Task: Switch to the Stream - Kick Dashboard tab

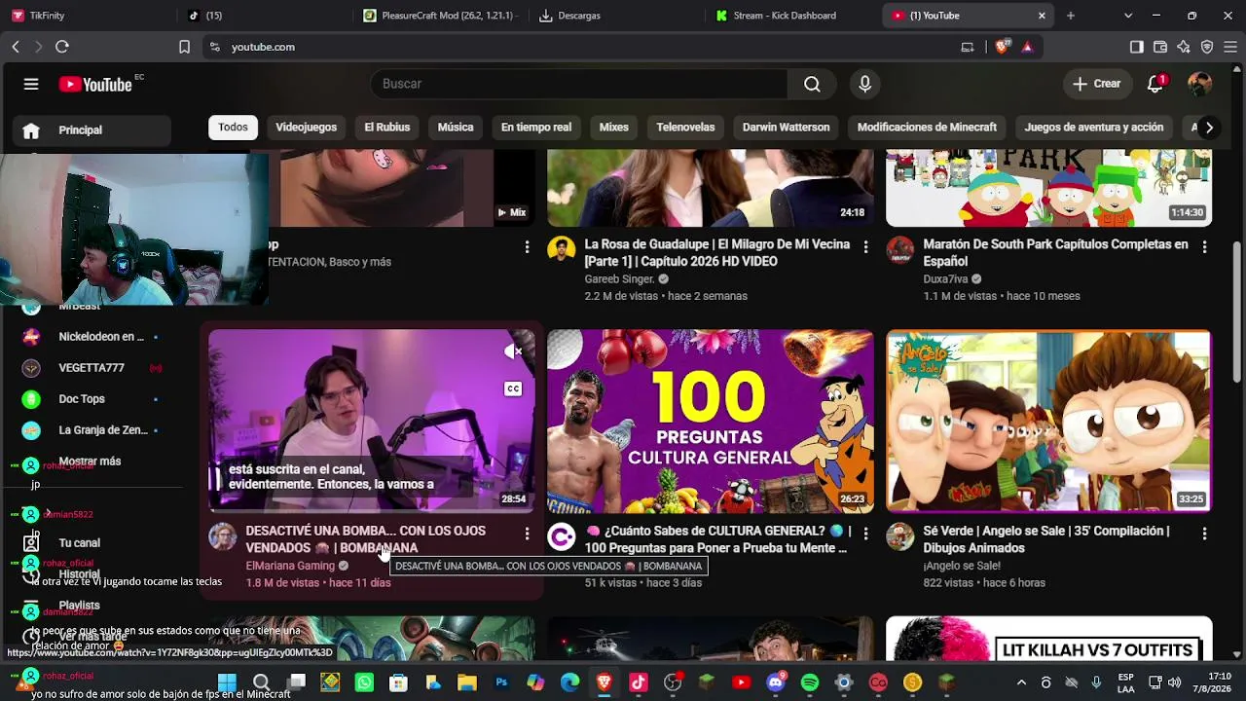Action: [788, 16]
